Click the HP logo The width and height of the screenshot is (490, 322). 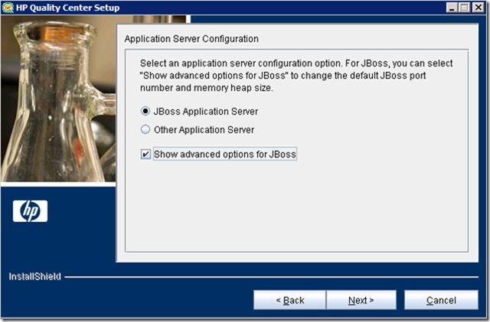pos(31,211)
